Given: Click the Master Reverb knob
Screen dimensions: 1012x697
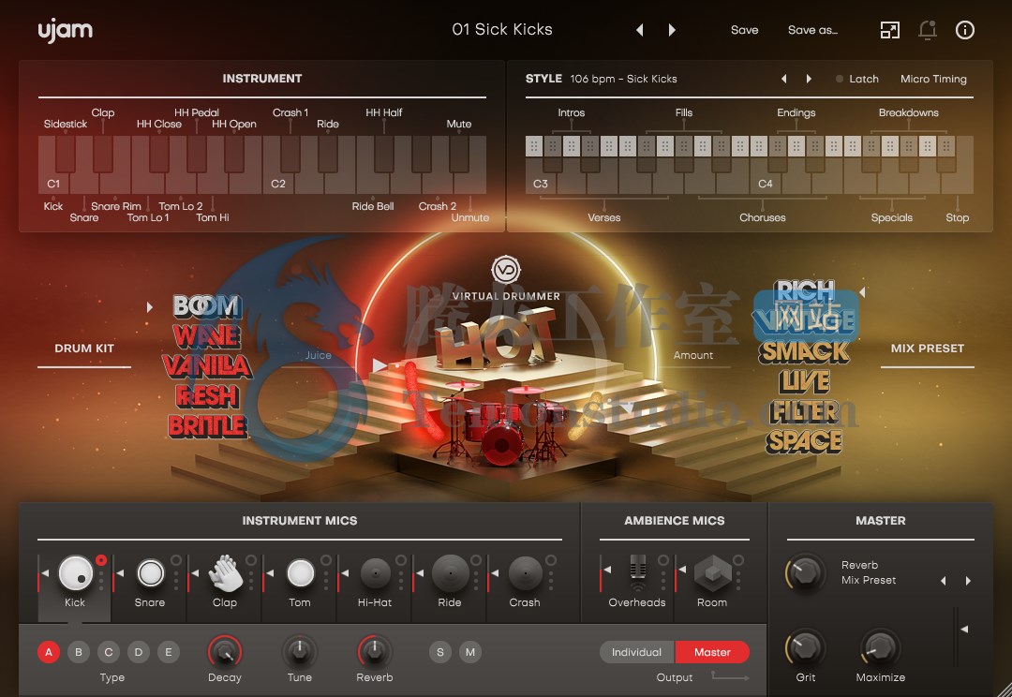Looking at the screenshot, I should coord(806,572).
